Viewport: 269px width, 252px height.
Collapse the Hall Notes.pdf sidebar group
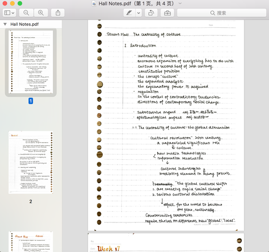click(5, 24)
